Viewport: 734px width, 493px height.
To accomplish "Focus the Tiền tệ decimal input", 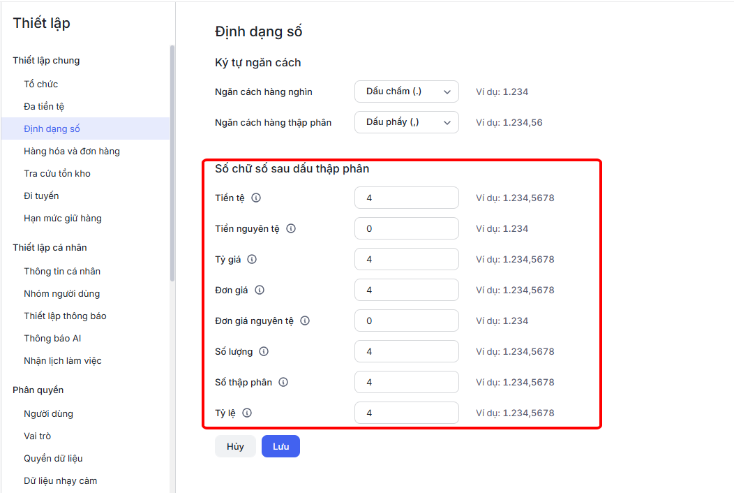I will click(x=406, y=198).
